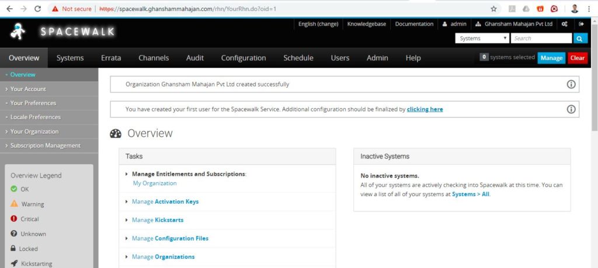The width and height of the screenshot is (598, 268).
Task: Open the Documentation link
Action: click(414, 24)
